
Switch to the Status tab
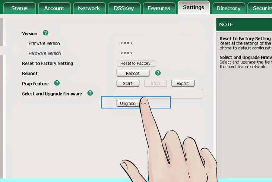click(19, 8)
